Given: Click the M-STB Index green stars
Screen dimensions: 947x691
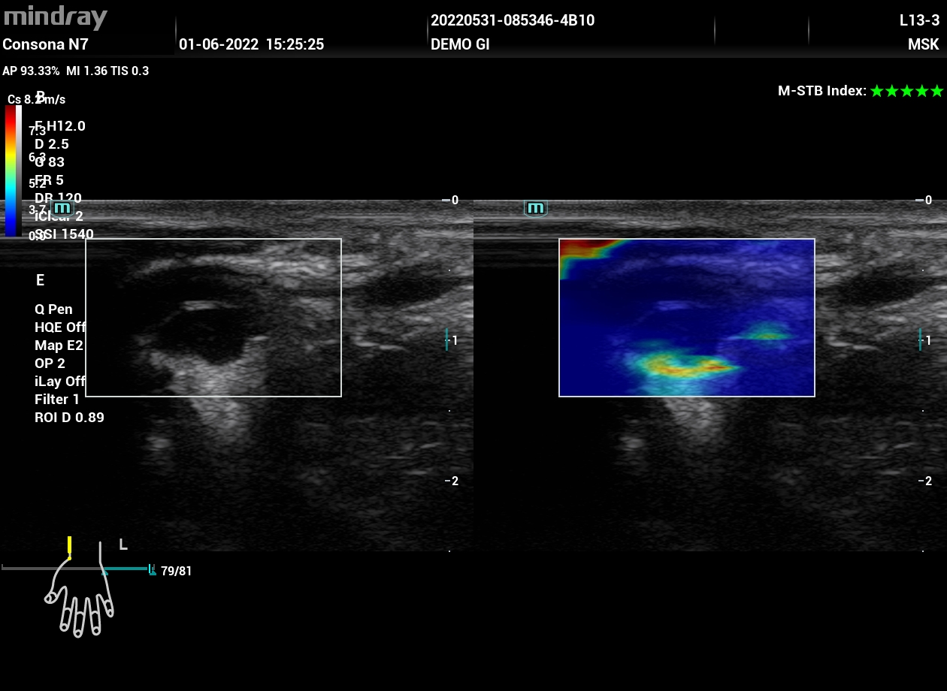Looking at the screenshot, I should click(x=906, y=92).
